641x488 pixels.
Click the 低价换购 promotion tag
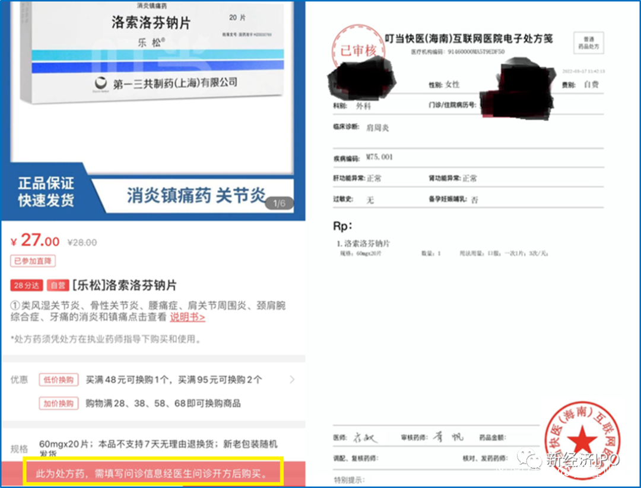coord(58,379)
